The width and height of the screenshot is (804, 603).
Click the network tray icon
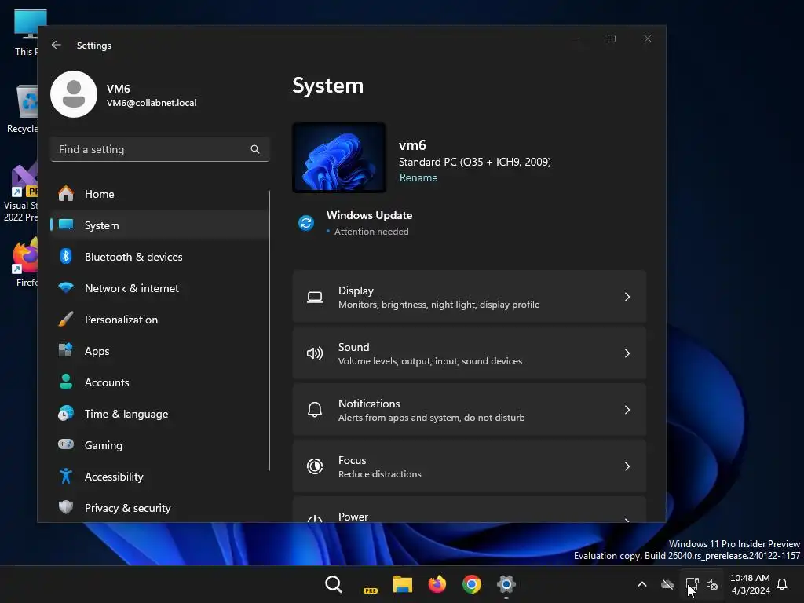693,584
